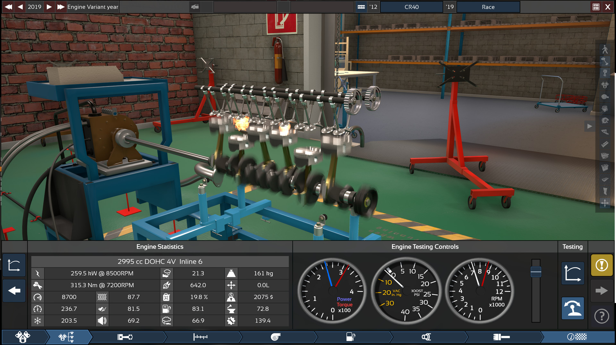616x345 pixels.
Task: Open the Fuel System tab with pump icon
Action: (351, 337)
